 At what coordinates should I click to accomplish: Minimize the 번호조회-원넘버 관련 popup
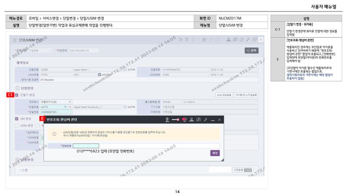pos(213,120)
